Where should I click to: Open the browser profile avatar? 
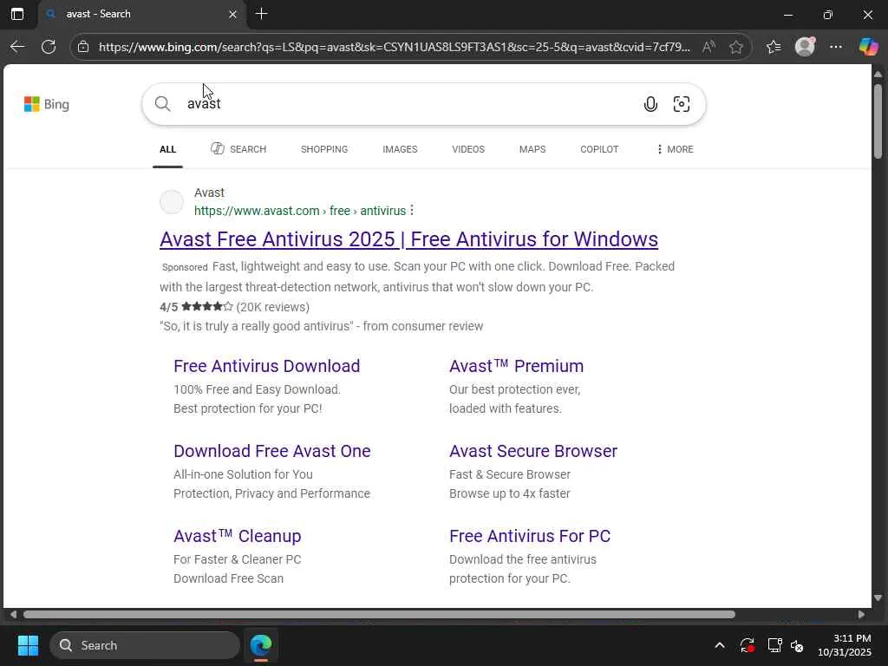click(x=805, y=47)
